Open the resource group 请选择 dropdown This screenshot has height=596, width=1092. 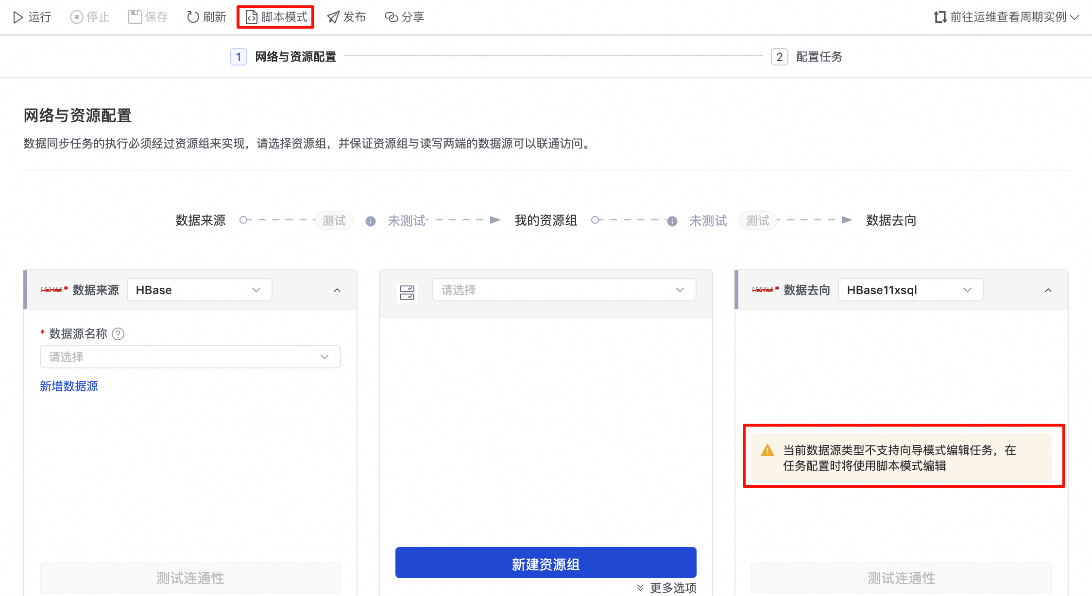pos(563,290)
